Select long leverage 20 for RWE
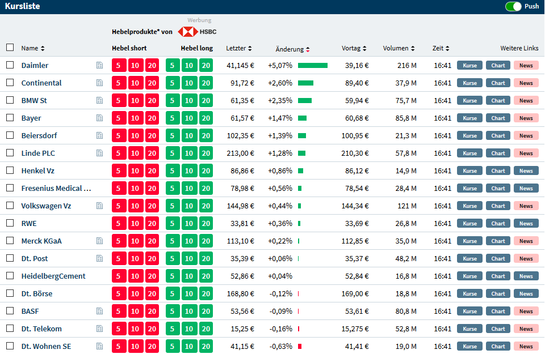Image resolution: width=545 pixels, height=354 pixels. tap(206, 223)
